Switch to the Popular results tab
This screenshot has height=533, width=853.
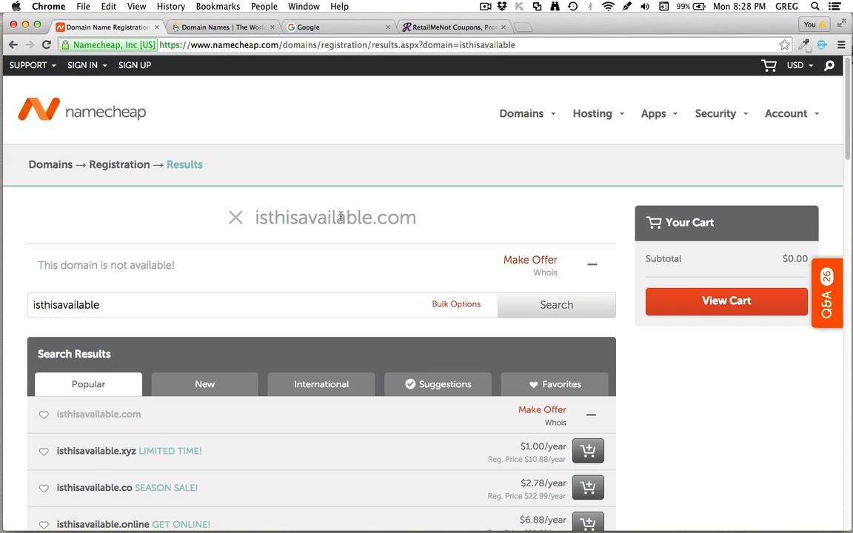[88, 384]
